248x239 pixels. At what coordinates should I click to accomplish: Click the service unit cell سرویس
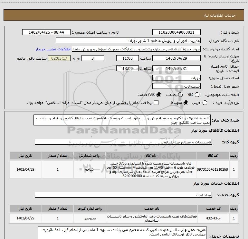90,218
